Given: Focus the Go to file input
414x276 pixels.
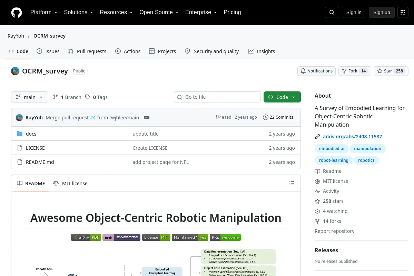Looking at the screenshot, I should click(217, 97).
